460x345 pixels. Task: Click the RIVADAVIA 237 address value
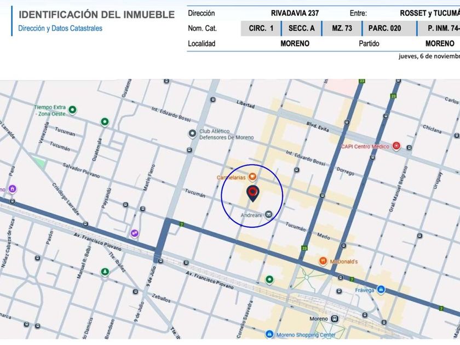click(x=295, y=13)
